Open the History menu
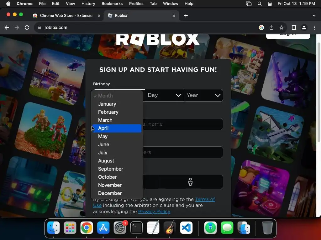Viewport: 321px width, 240px height. point(88,4)
